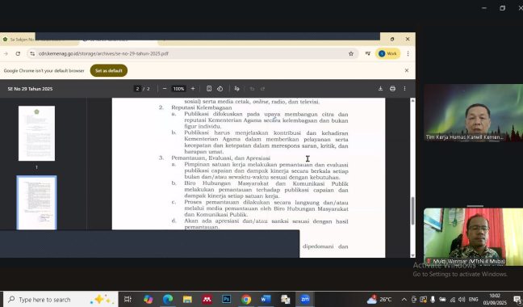
Task: Download the PDF using the download icon
Action: pos(380,89)
